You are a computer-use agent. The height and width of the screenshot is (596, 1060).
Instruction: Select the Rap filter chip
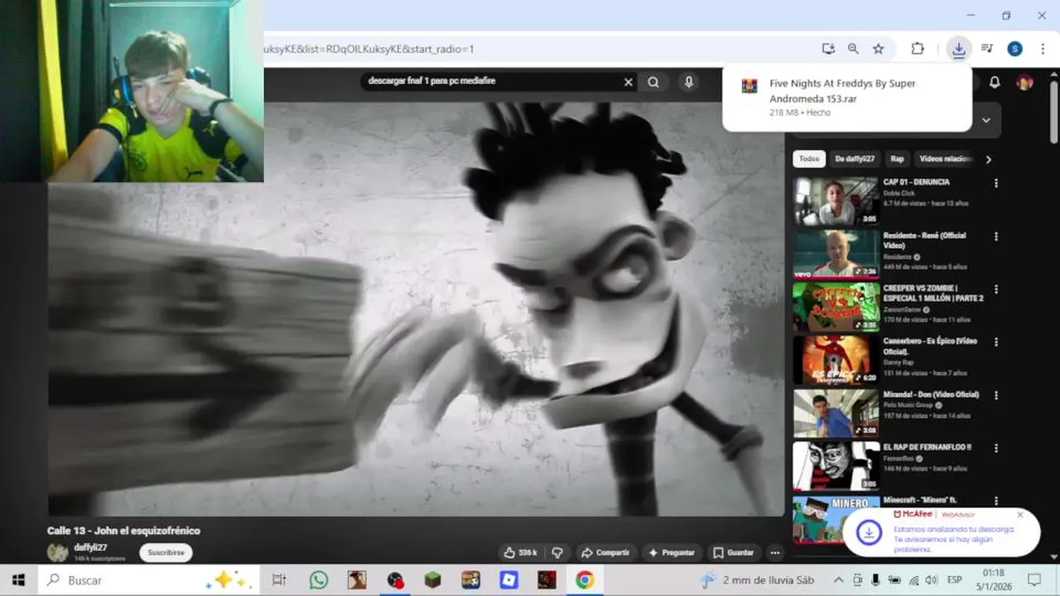point(897,159)
